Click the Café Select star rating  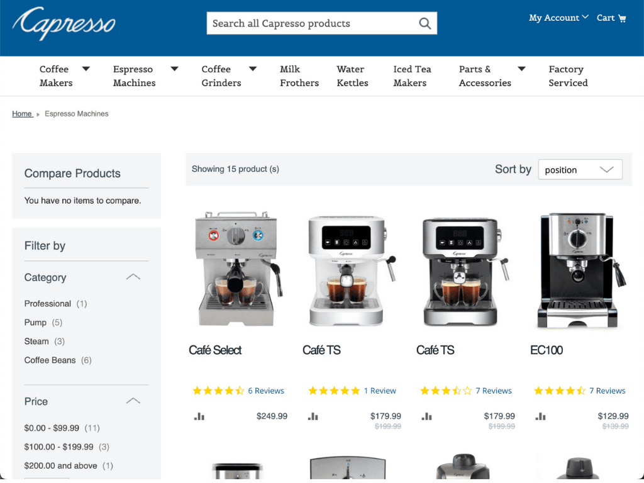pos(218,391)
